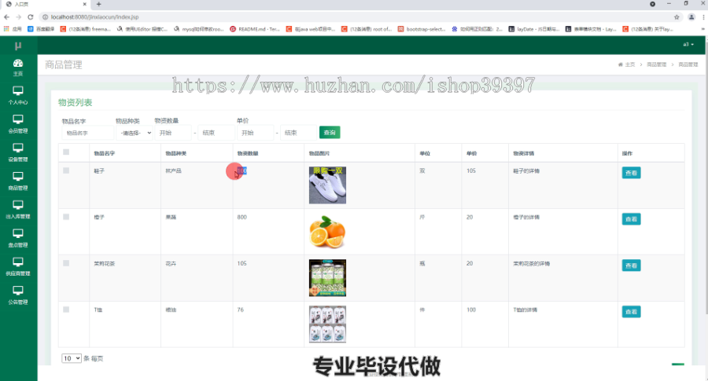Click 查看 for the 橙子 row

[631, 219]
